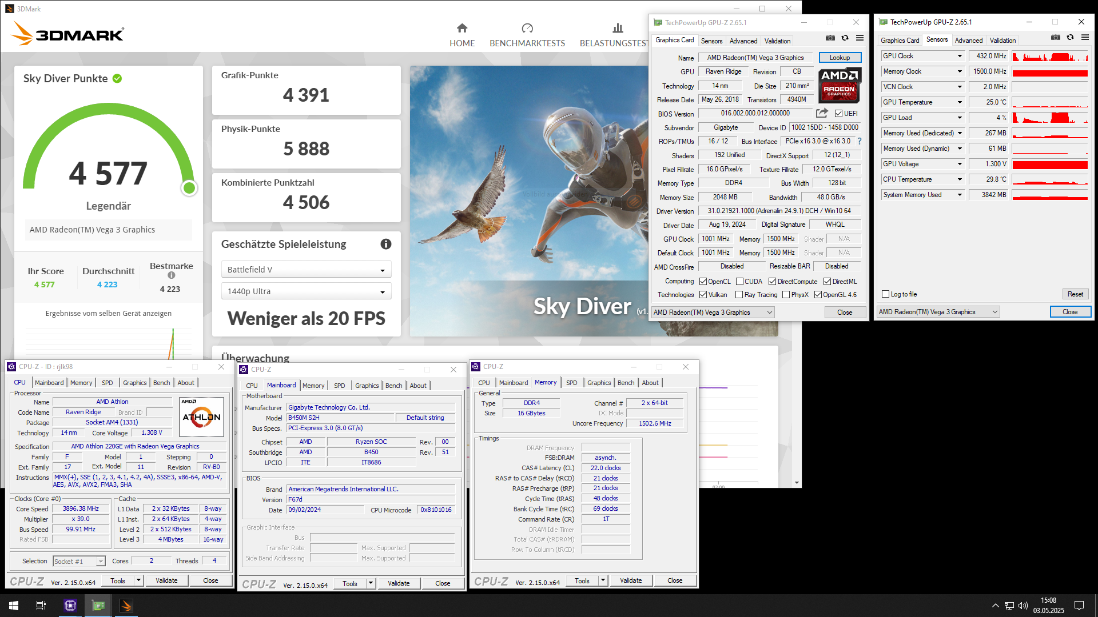Image resolution: width=1098 pixels, height=617 pixels.
Task: Click the Bestmarke info icon
Action: (172, 275)
